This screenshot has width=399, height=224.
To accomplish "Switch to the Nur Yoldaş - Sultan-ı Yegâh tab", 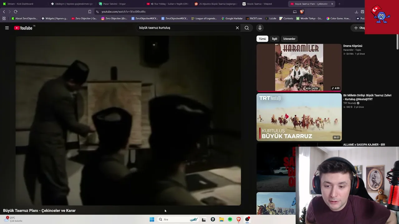I will tap(167, 4).
